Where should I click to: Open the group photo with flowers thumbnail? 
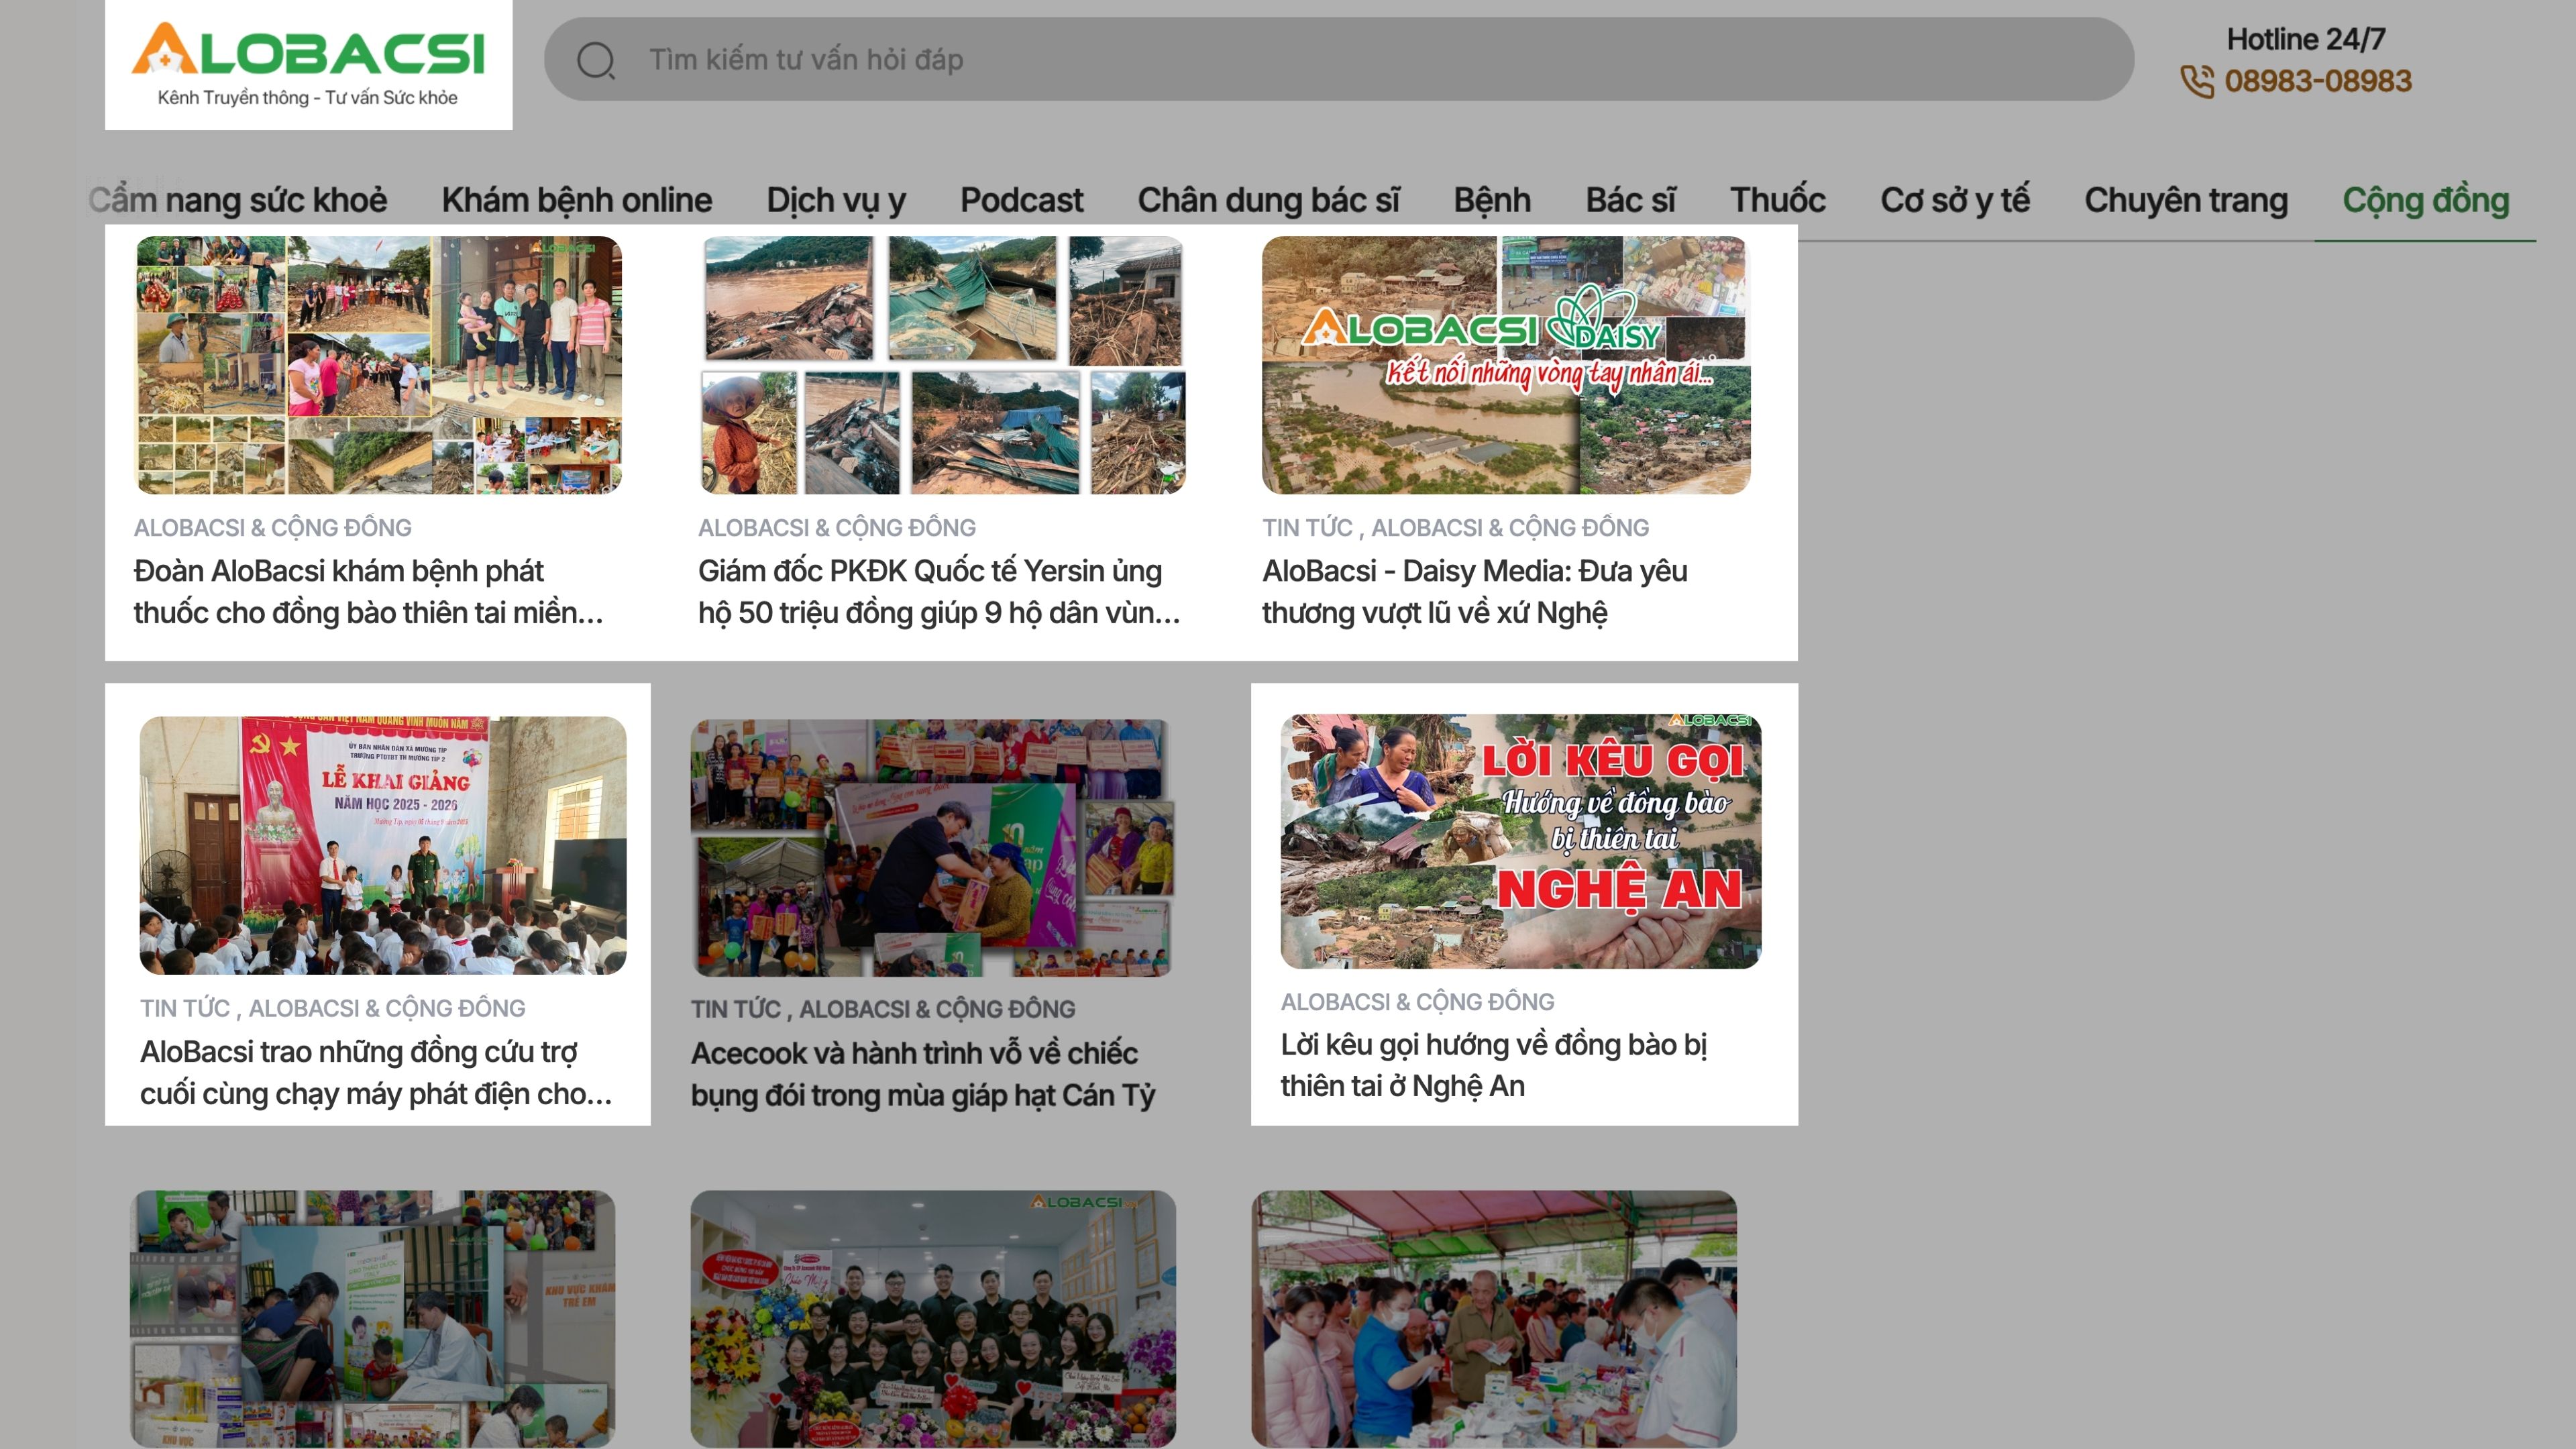pos(932,1318)
